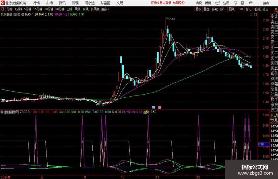
Task: Click the 财 marker icon under chart
Action: click(x=154, y=107)
